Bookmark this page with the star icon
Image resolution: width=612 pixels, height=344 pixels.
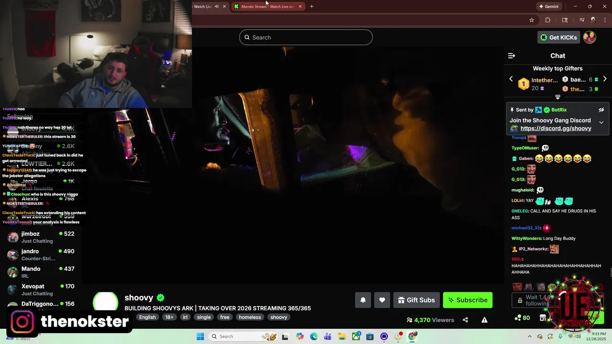pos(531,20)
